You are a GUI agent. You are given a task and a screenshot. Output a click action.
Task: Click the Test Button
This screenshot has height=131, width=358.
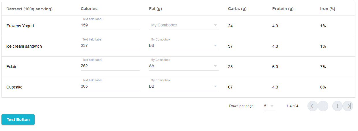[x=18, y=120]
